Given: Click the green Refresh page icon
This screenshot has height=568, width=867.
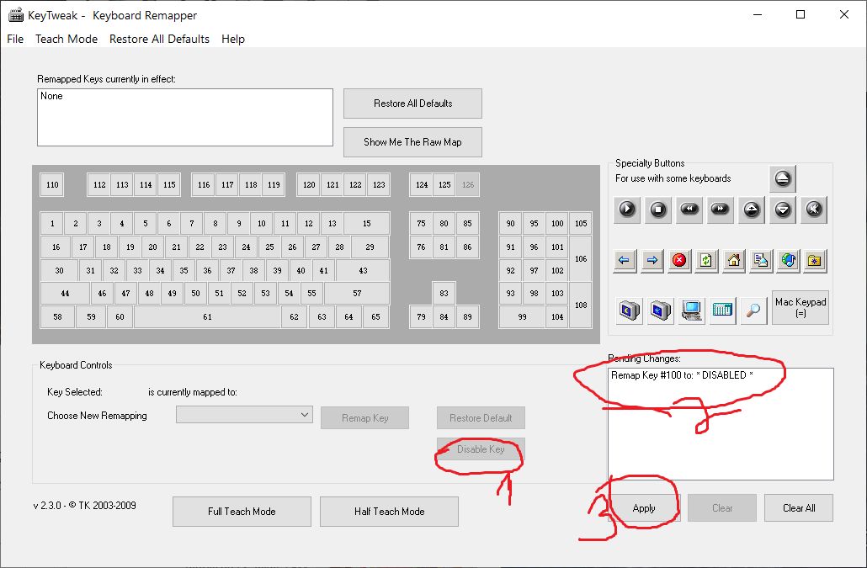Looking at the screenshot, I should [x=706, y=260].
